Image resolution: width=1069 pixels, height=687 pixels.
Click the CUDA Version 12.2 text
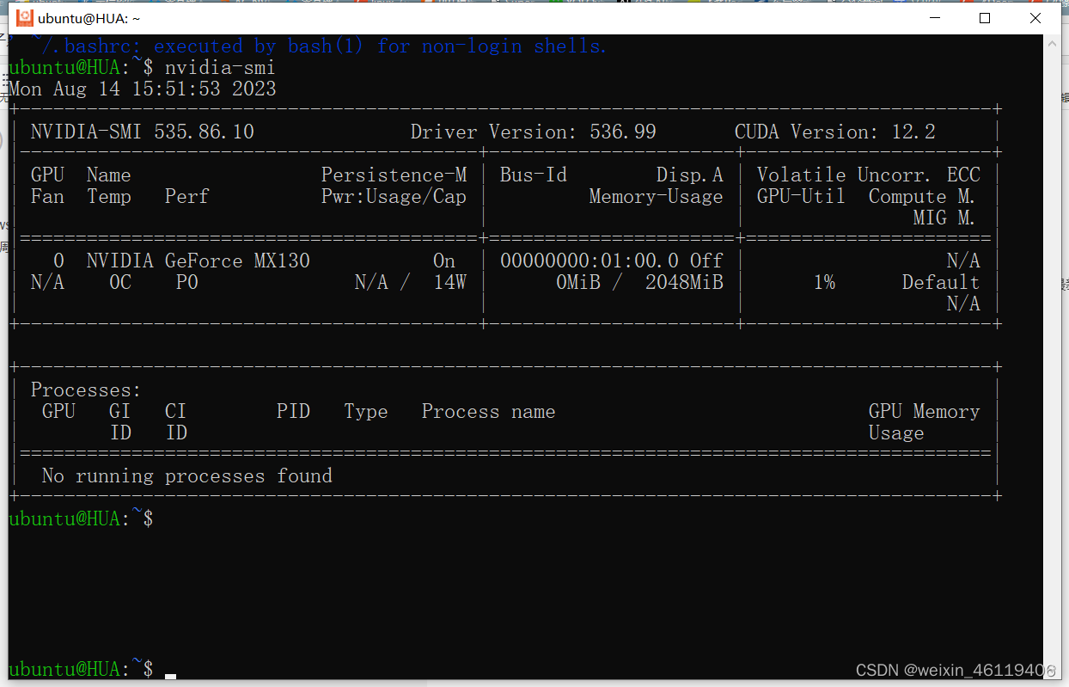tap(834, 132)
